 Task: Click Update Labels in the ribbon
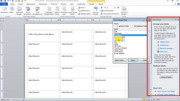tap(84, 14)
